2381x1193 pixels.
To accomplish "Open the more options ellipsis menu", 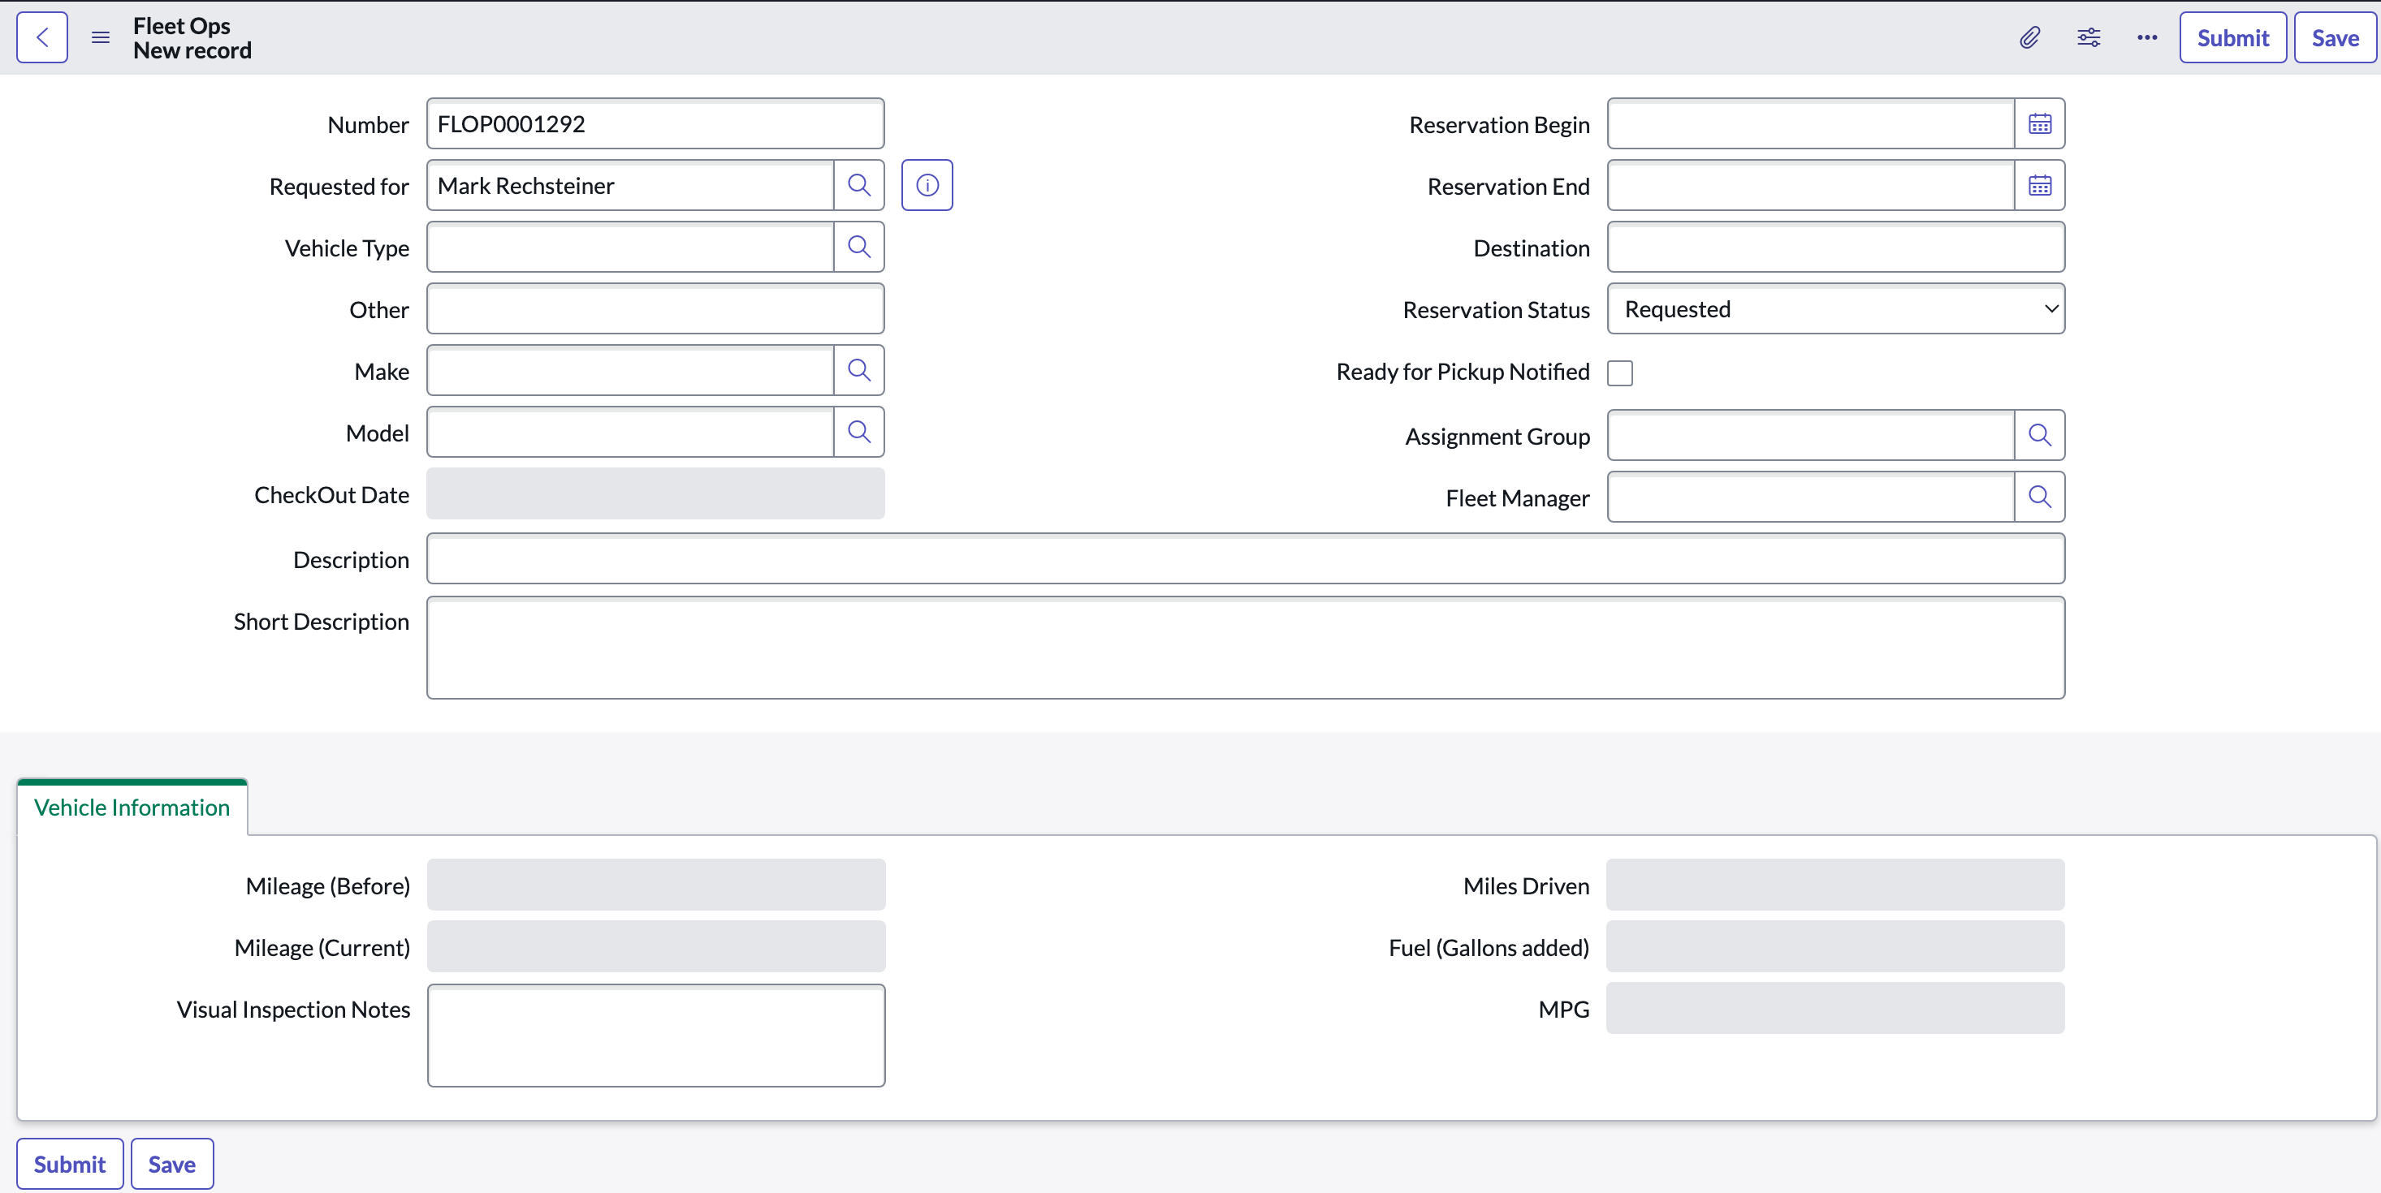I will click(2146, 38).
